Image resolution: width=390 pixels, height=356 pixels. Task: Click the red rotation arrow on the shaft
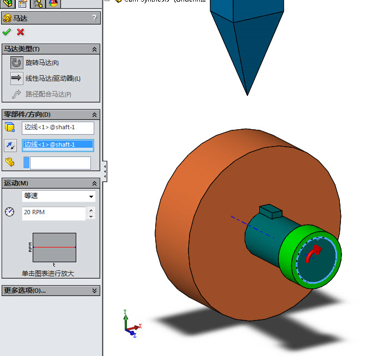pyautogui.click(x=313, y=253)
